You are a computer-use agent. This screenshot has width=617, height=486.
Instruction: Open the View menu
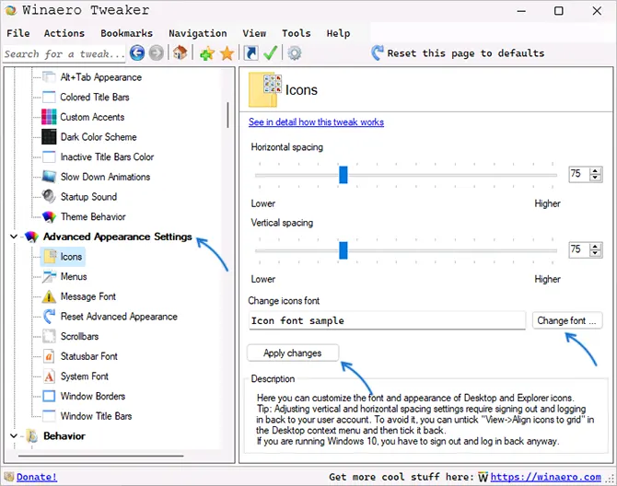click(x=254, y=33)
